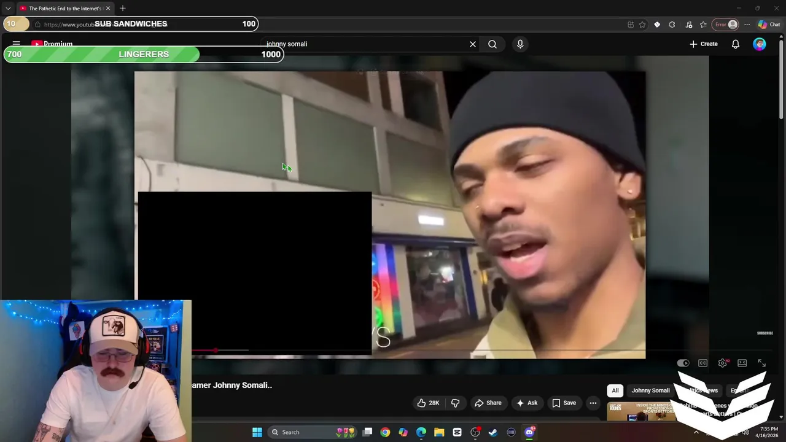This screenshot has height=442, width=786.
Task: Save the video to a playlist
Action: [x=564, y=403]
